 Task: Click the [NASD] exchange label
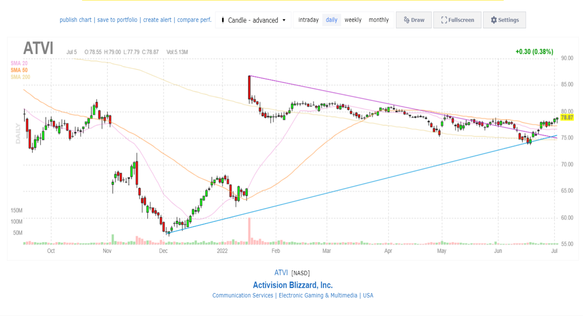tap(301, 273)
